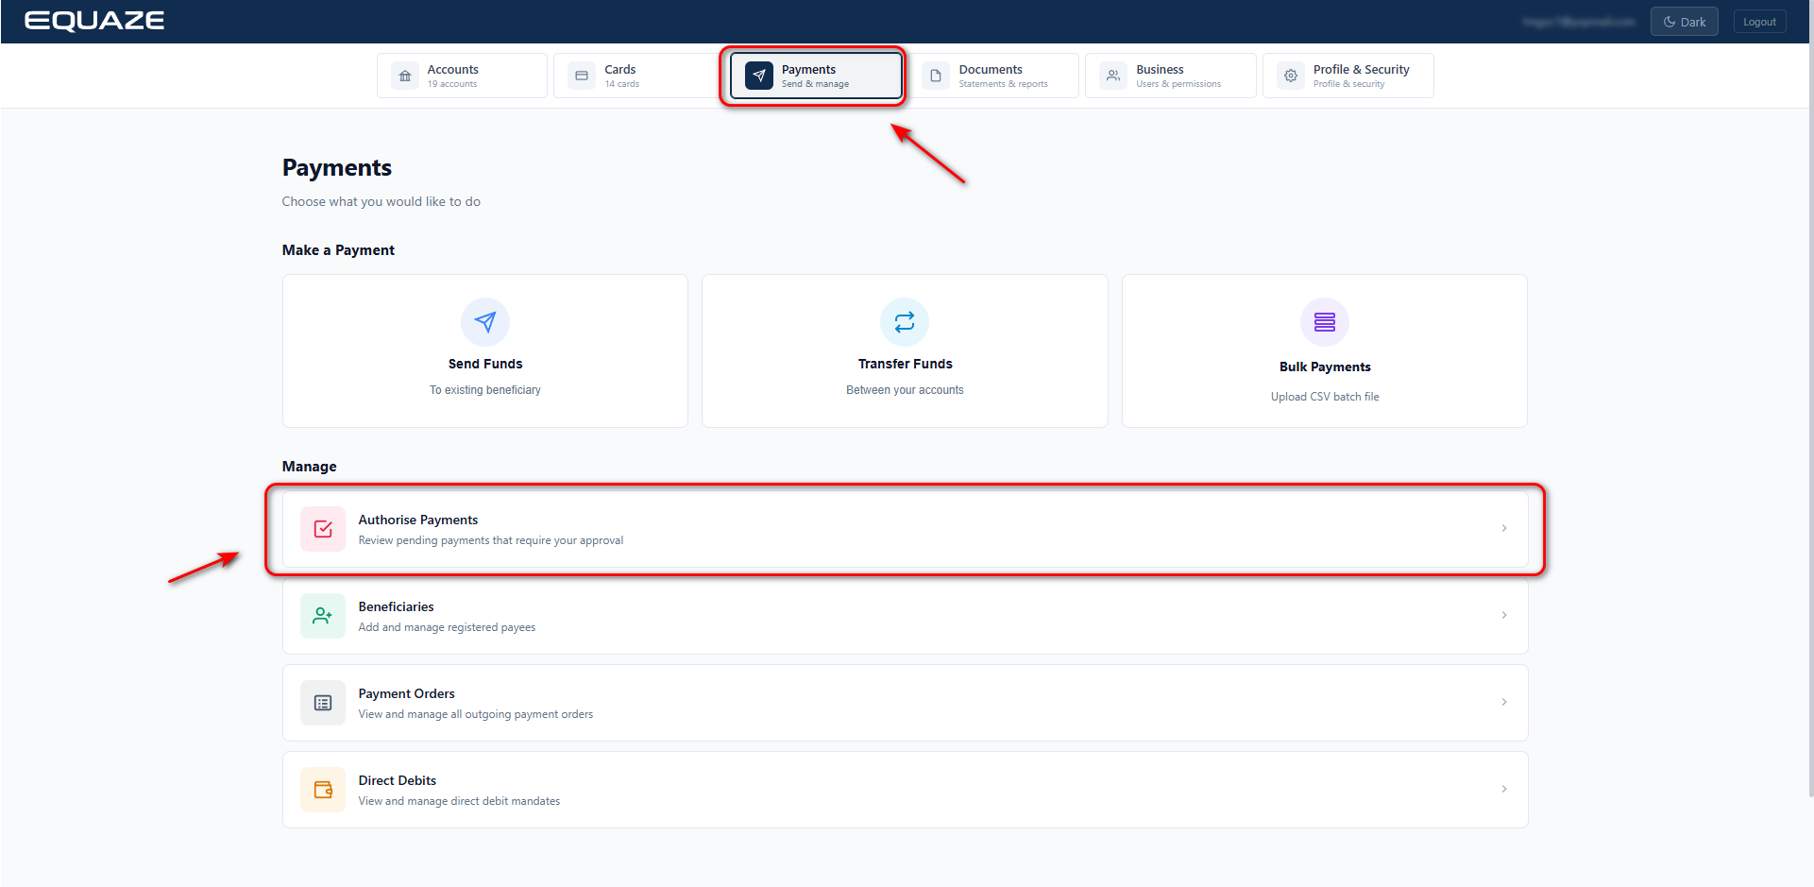Select the Payments tab
Screen dimensions: 1814x887
tap(816, 76)
